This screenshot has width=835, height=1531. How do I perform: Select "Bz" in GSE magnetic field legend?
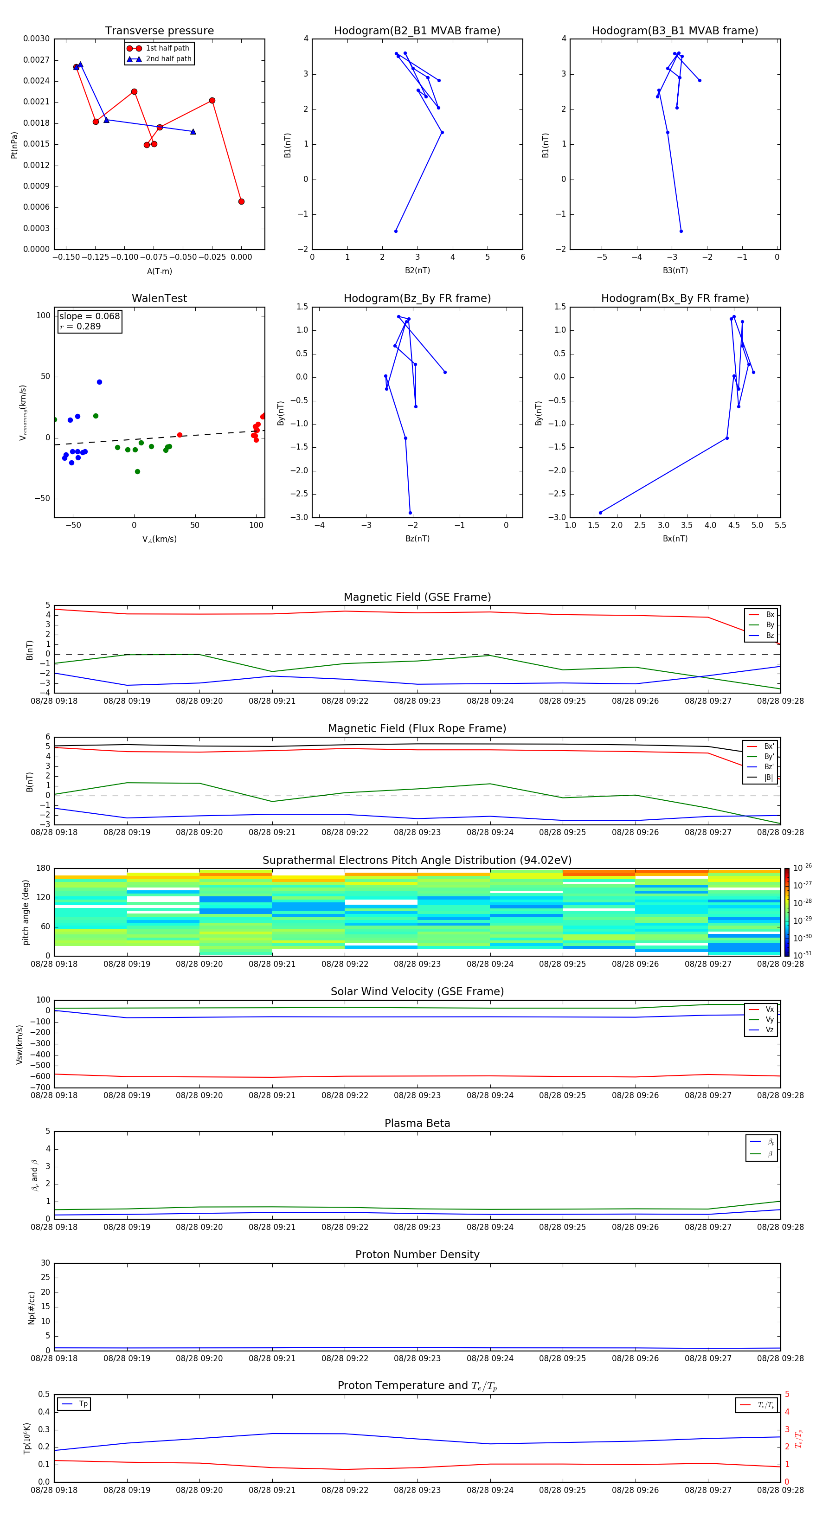[x=762, y=635]
